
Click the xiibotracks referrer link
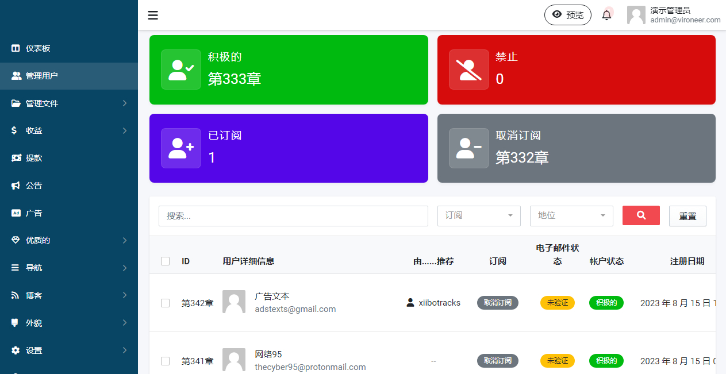439,303
